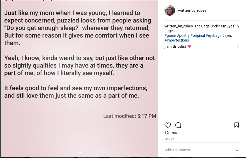View who liked via 12 likes
The image size is (246, 158).
click(171, 133)
